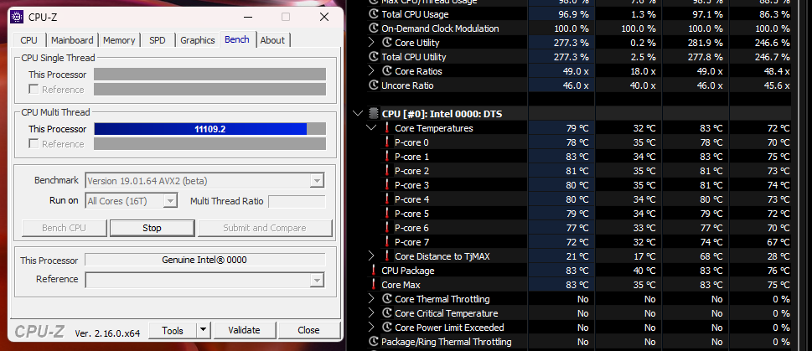Collapse the Core Temperatures row
Viewport: 812px width, 351px height.
point(371,128)
